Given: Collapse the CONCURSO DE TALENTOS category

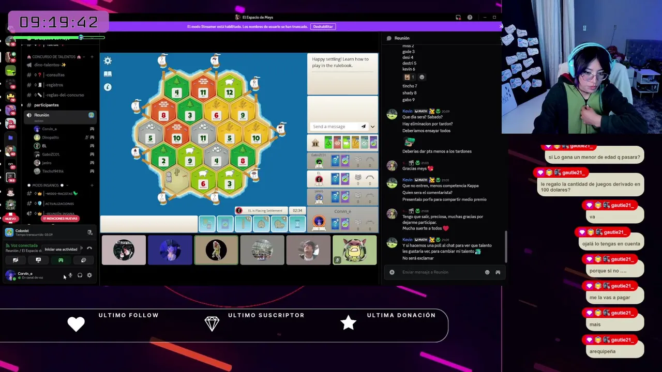Looking at the screenshot, I should (54, 57).
